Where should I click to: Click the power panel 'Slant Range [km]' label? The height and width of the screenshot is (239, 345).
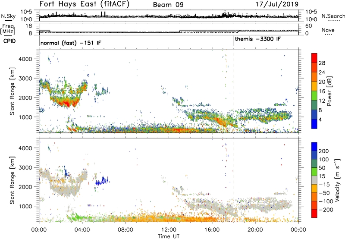[12, 91]
